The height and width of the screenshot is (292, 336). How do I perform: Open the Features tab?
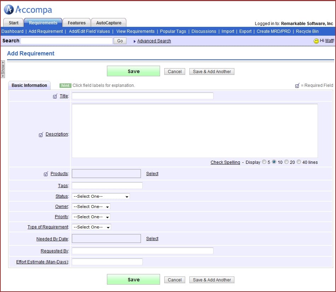[76, 22]
